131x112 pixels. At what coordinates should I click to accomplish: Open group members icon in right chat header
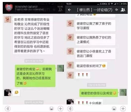(x=123, y=10)
